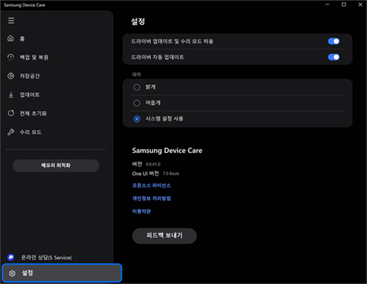Click the Home house icon
Image resolution: width=367 pixels, height=284 pixels.
[10, 38]
